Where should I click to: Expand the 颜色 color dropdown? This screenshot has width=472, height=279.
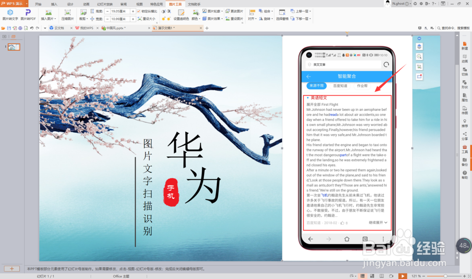[x=199, y=19]
